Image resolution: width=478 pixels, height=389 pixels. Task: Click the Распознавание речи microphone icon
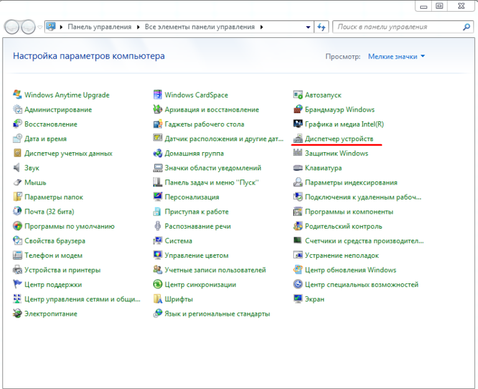tap(157, 226)
